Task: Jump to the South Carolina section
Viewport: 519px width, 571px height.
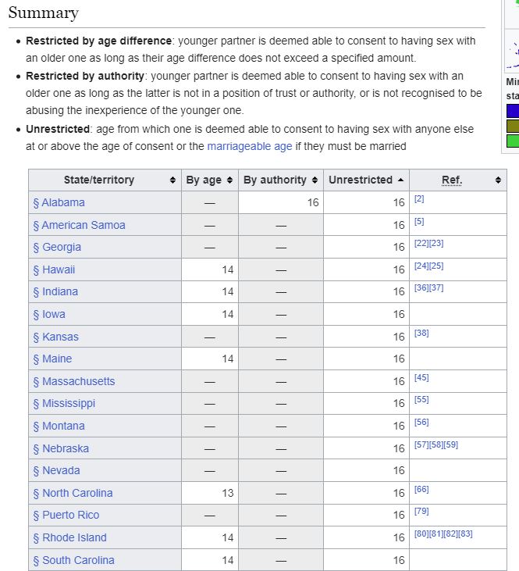Action: [74, 560]
